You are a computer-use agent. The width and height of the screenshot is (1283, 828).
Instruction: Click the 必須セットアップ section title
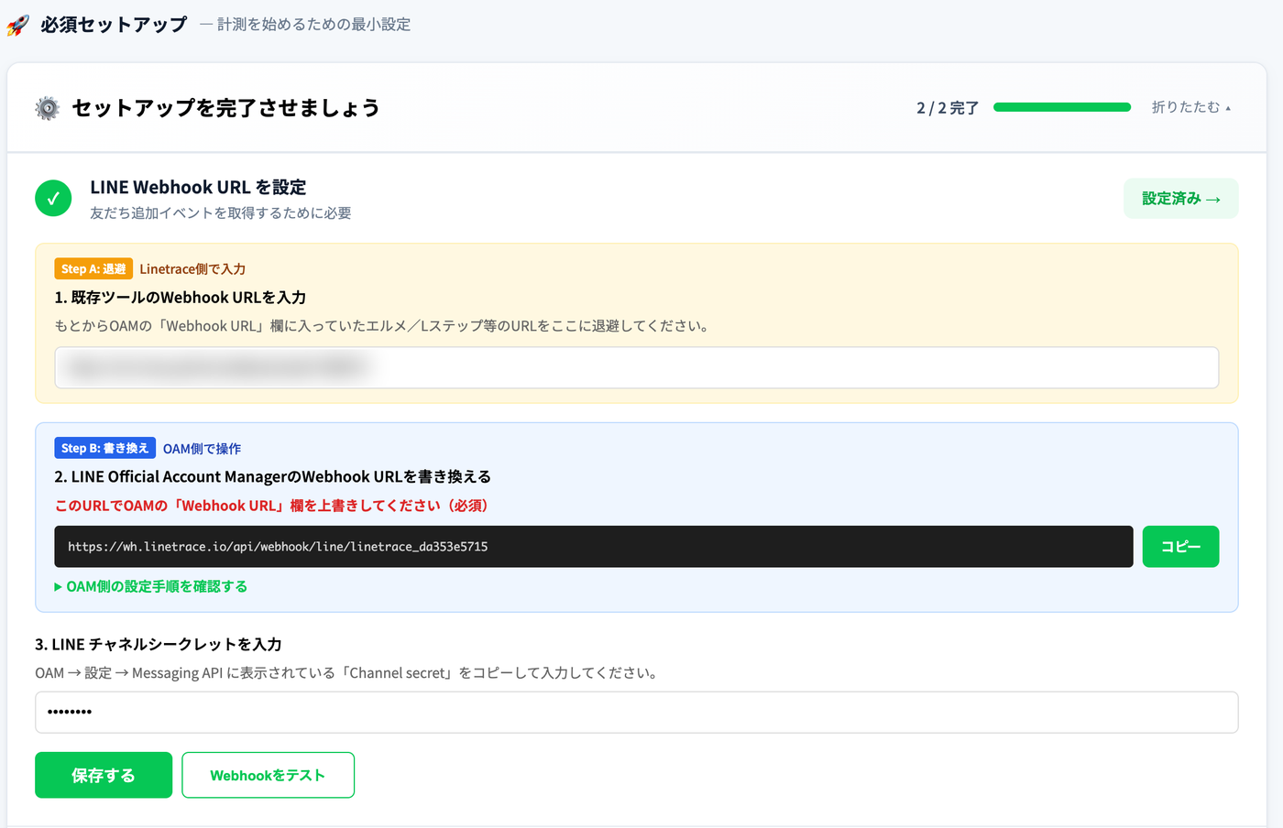point(114,25)
